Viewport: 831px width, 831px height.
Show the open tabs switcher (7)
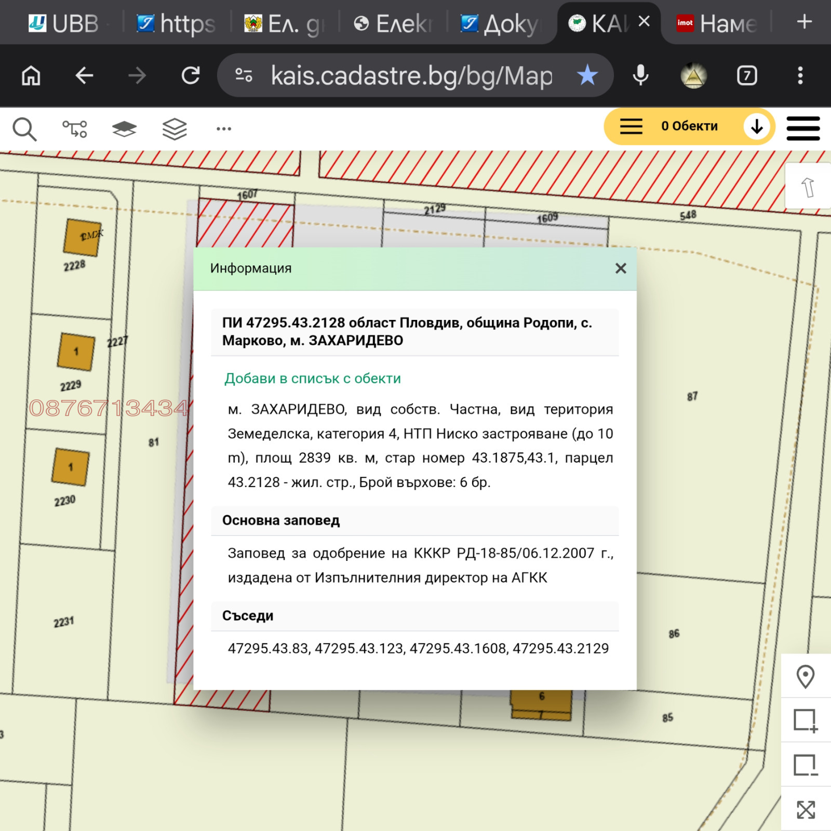click(747, 76)
